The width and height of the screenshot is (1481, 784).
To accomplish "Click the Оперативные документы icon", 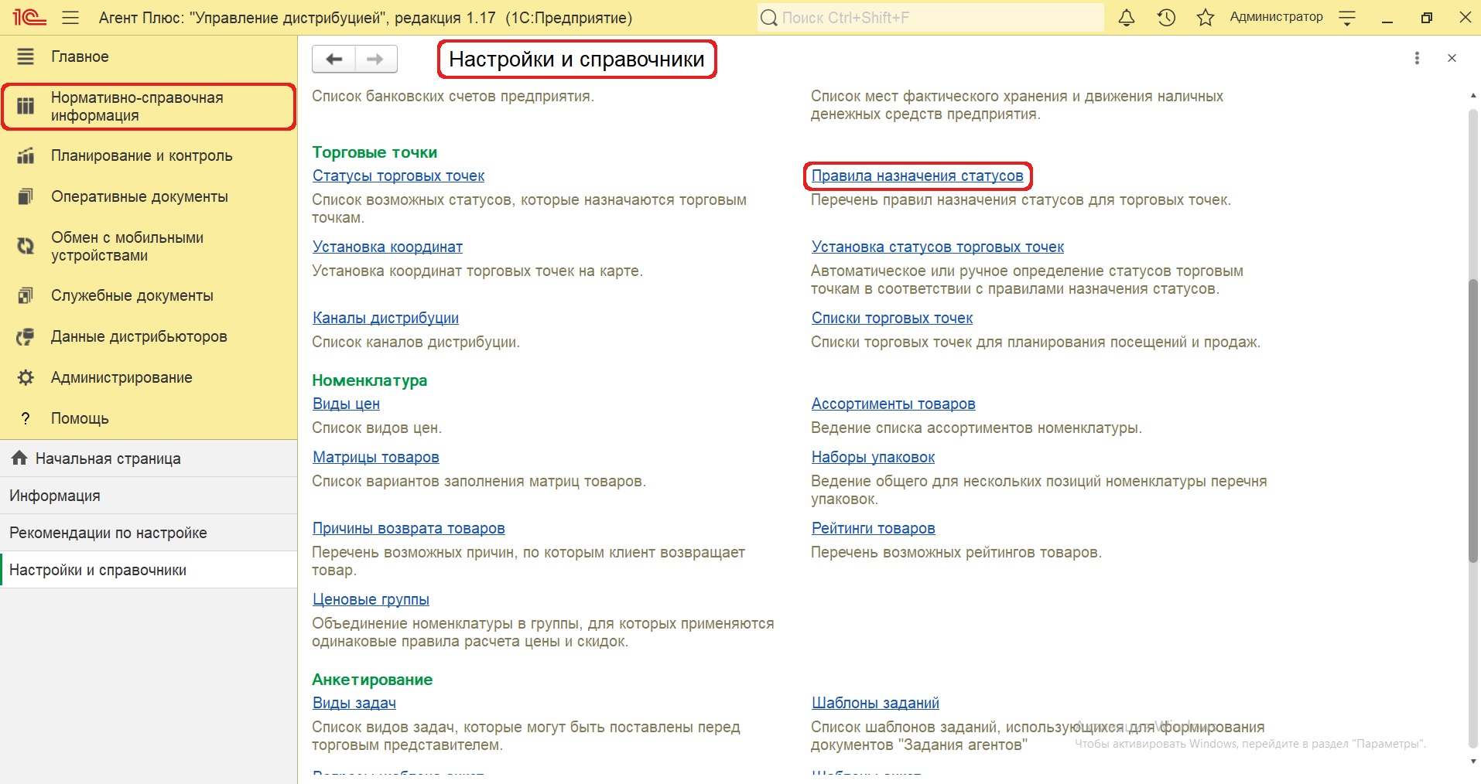I will pyautogui.click(x=26, y=196).
